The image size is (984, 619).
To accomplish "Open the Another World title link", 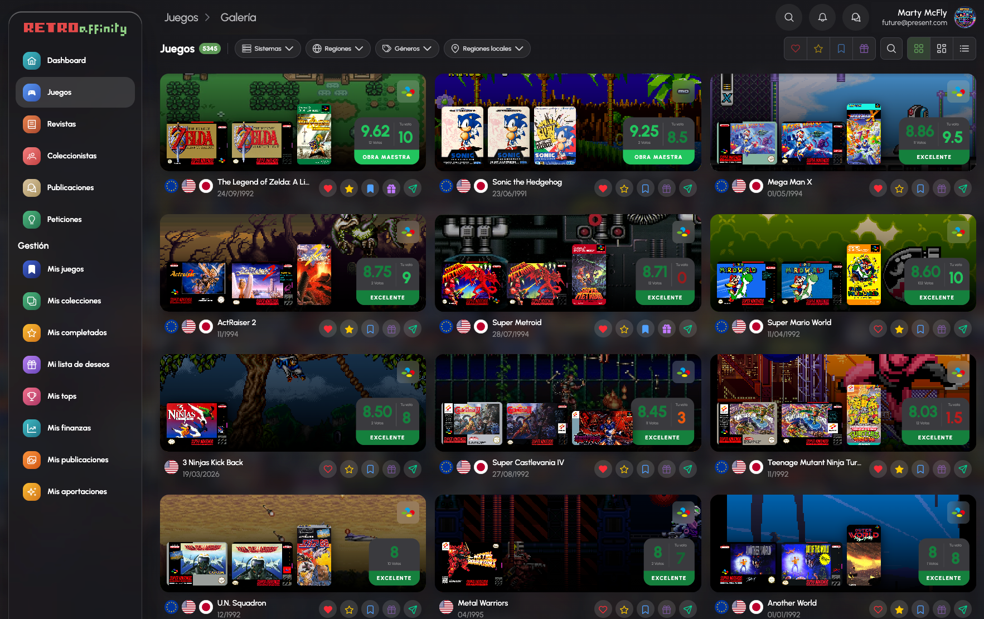I will click(x=792, y=603).
